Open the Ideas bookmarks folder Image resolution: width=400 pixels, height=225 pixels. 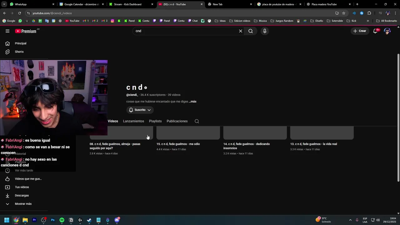tap(220, 21)
